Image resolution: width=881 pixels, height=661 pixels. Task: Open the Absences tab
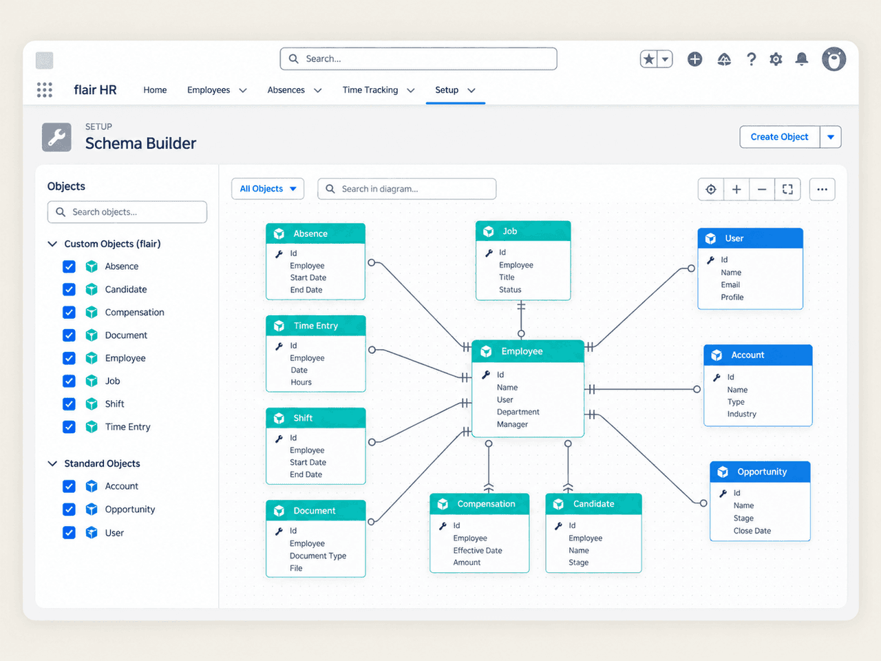(x=286, y=90)
